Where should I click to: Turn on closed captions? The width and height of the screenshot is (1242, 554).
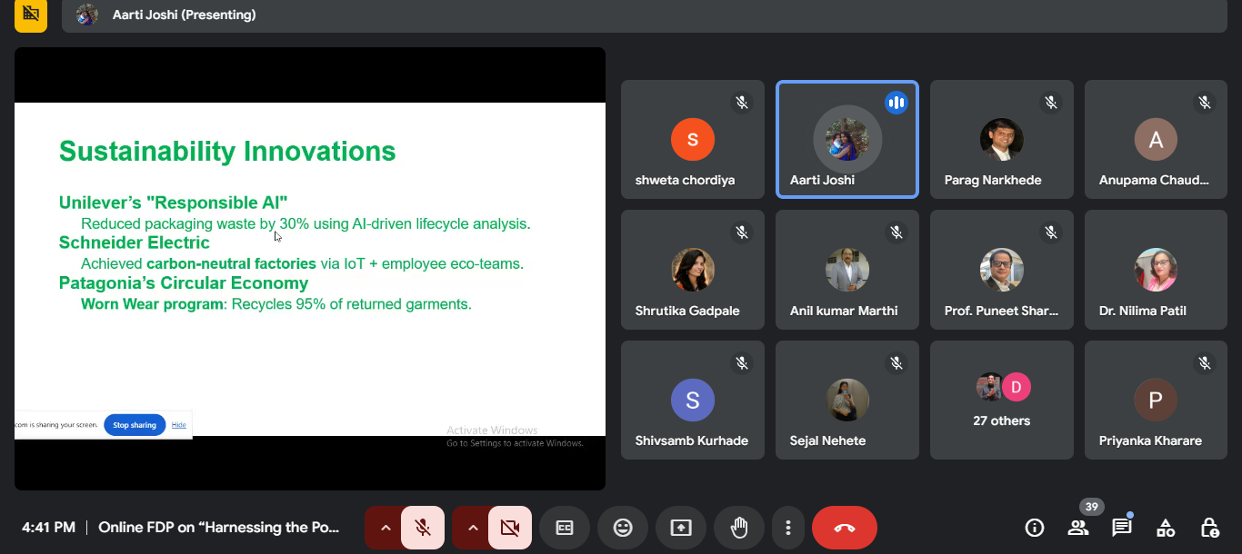(565, 528)
